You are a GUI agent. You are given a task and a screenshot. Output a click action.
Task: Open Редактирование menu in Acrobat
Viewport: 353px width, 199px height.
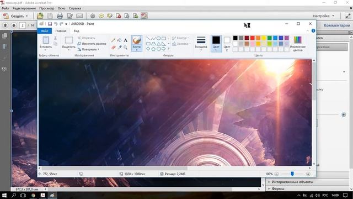coord(24,8)
